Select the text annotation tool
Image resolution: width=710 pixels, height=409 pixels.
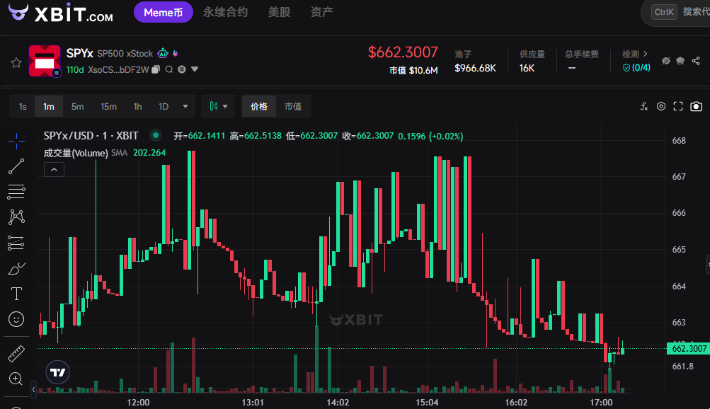pyautogui.click(x=16, y=294)
